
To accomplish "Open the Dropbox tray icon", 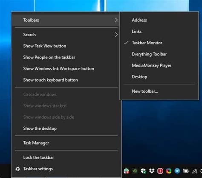I will point(152,171).
